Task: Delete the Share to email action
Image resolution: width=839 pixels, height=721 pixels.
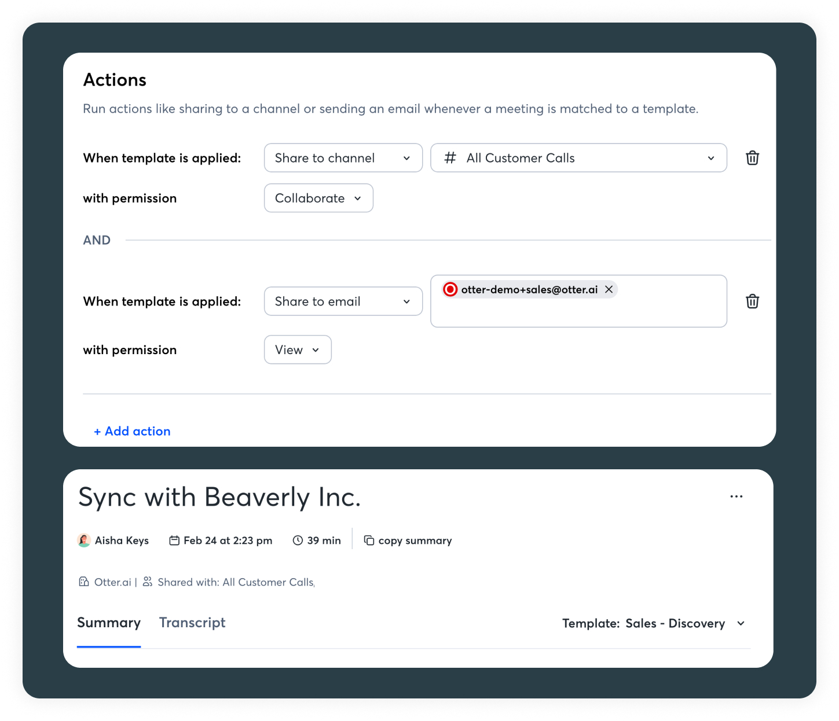Action: (752, 301)
